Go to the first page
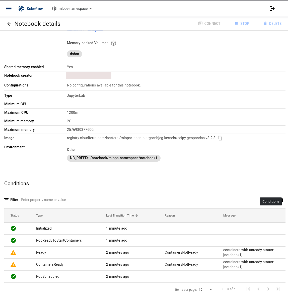This screenshot has width=288, height=298. pos(248,289)
